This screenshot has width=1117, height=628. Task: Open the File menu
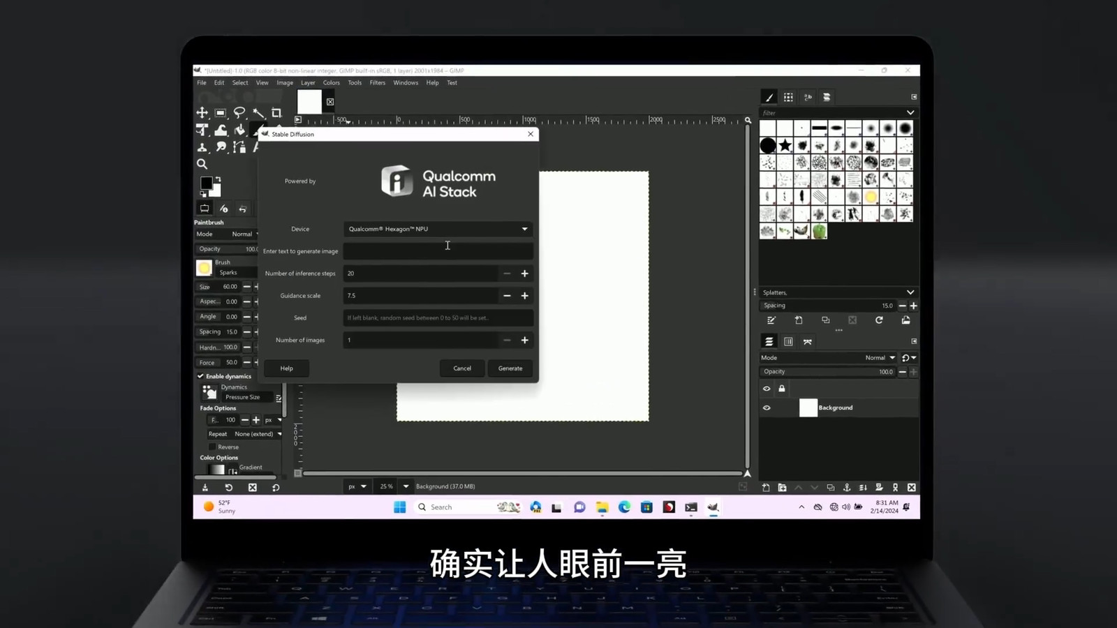202,82
